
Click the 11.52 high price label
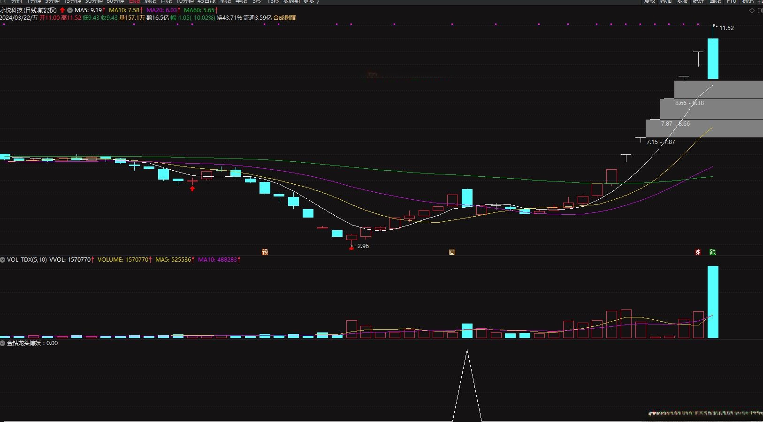click(726, 28)
